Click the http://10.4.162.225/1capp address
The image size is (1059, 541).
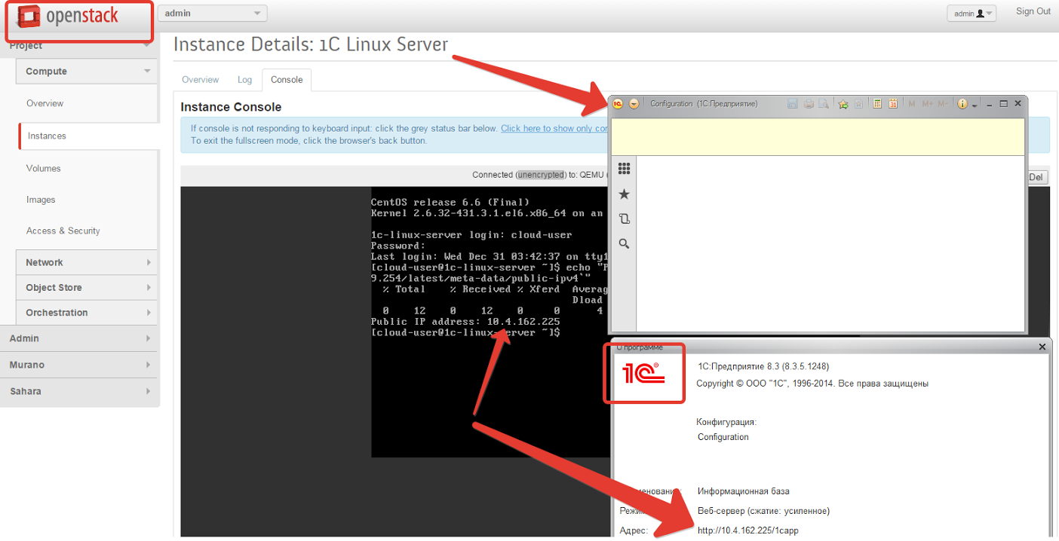pos(747,530)
